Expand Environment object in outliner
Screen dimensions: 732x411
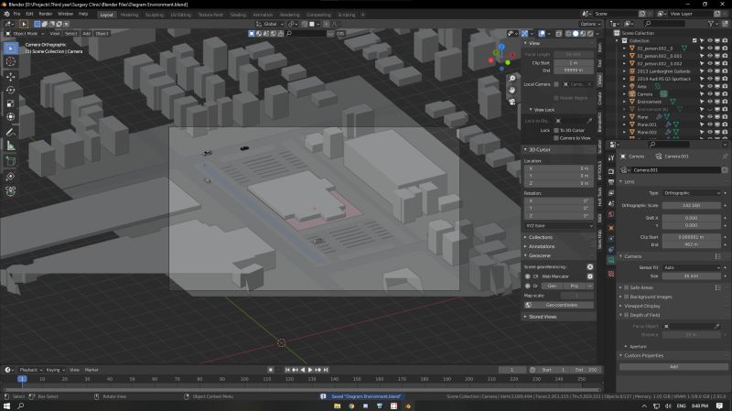click(625, 102)
